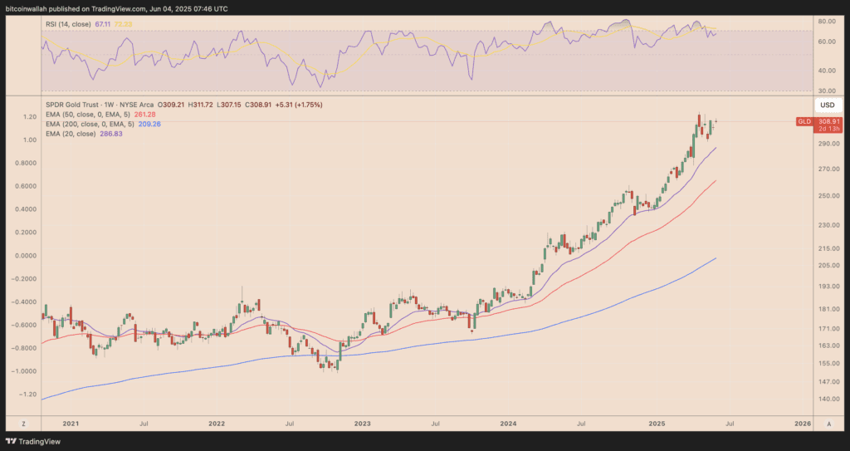The height and width of the screenshot is (451, 850).
Task: Click the 250.00 price axis label
Action: point(829,196)
